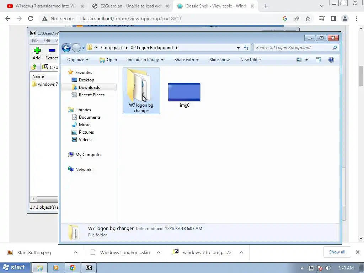Click the magnifier icon in Explorer search
This screenshot has height=273, width=364.
pyautogui.click(x=334, y=48)
